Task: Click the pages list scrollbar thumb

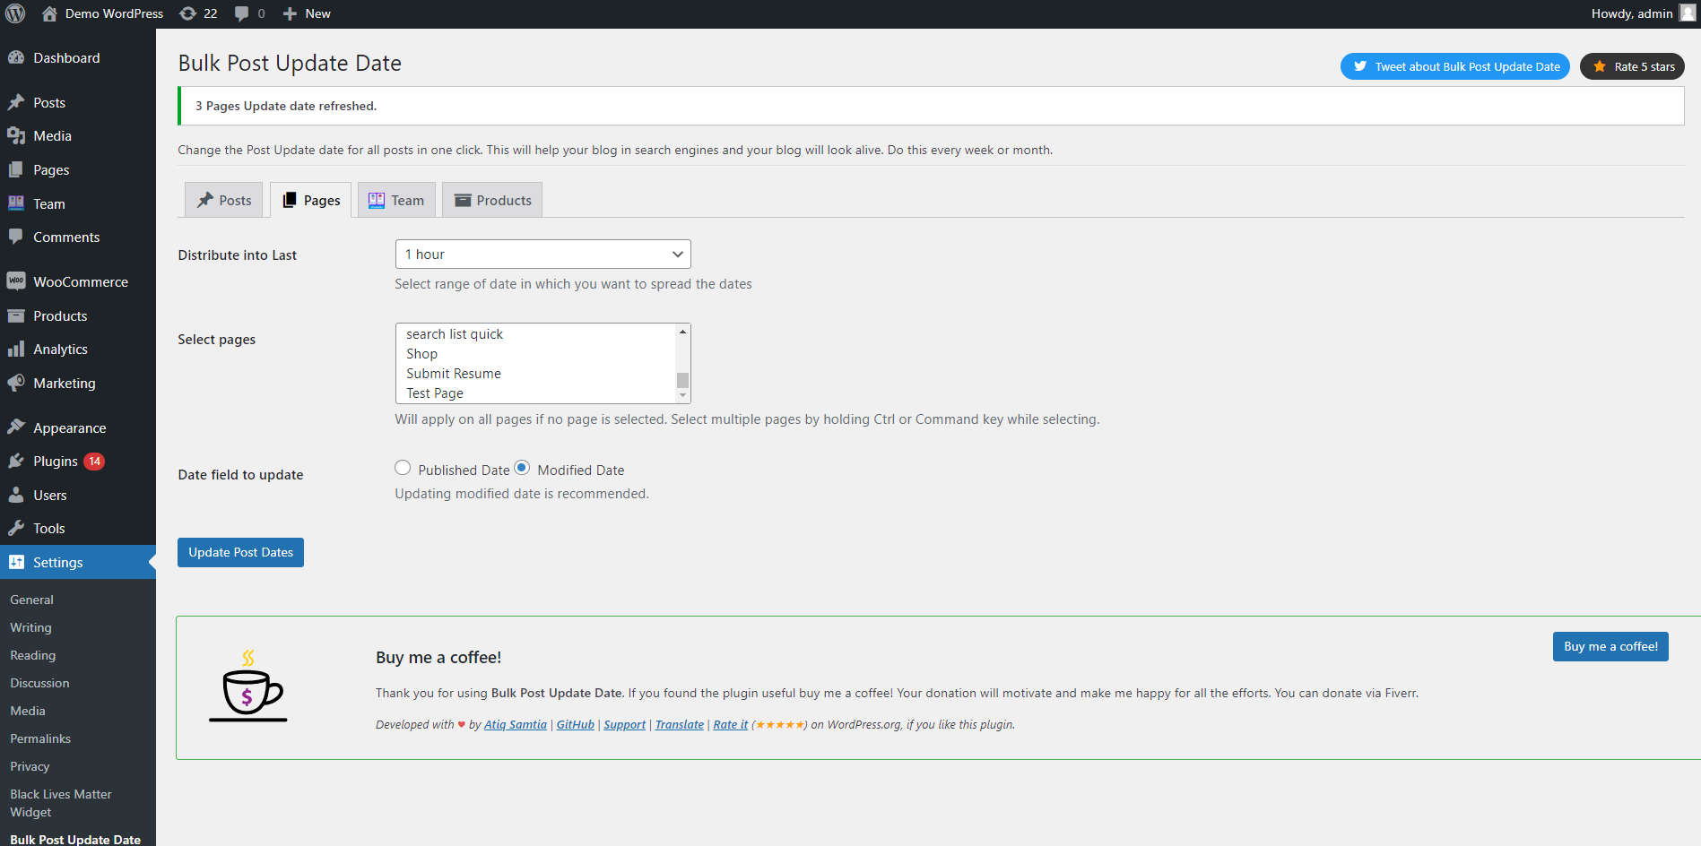Action: click(682, 380)
